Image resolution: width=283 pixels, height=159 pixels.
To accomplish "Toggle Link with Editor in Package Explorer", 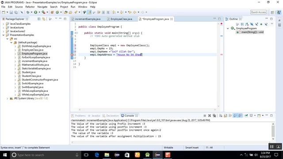I will [44, 19].
